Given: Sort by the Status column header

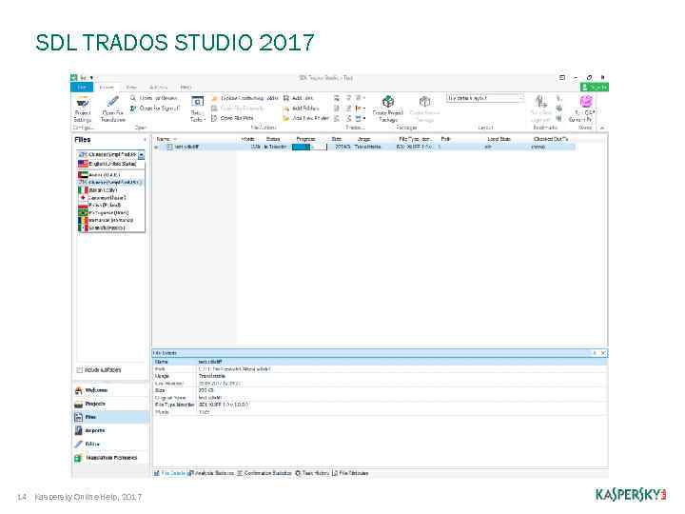Looking at the screenshot, I should point(273,139).
